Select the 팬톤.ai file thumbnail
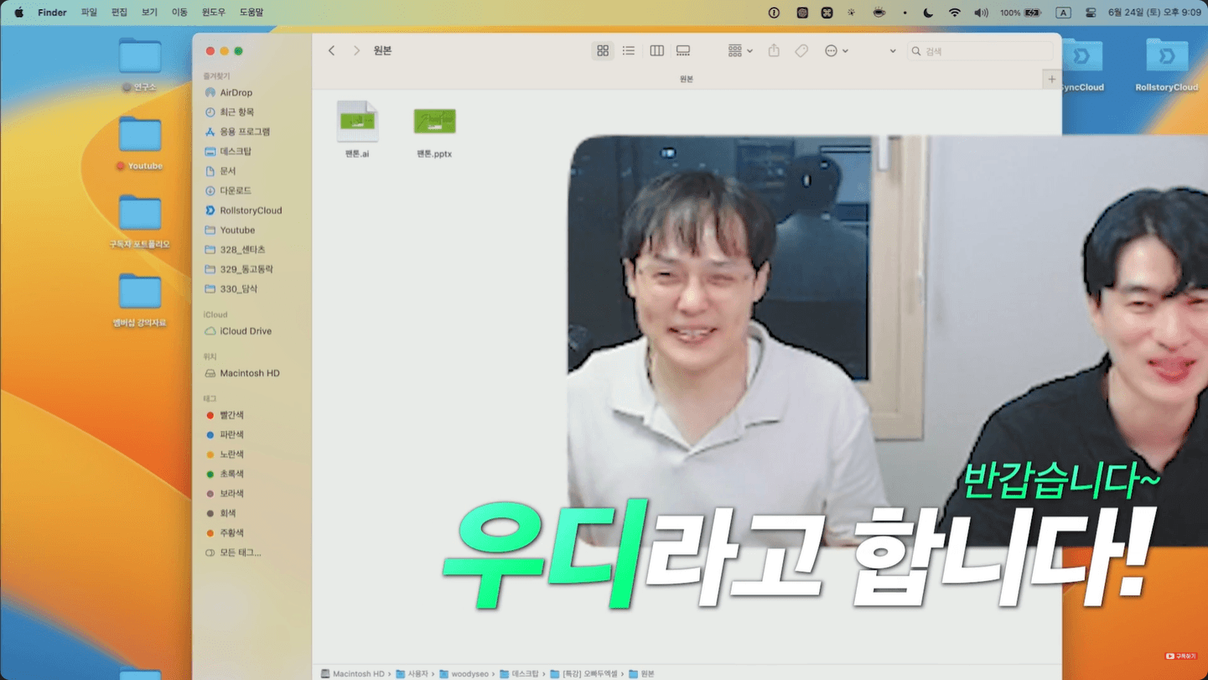Image resolution: width=1208 pixels, height=680 pixels. pos(357,122)
